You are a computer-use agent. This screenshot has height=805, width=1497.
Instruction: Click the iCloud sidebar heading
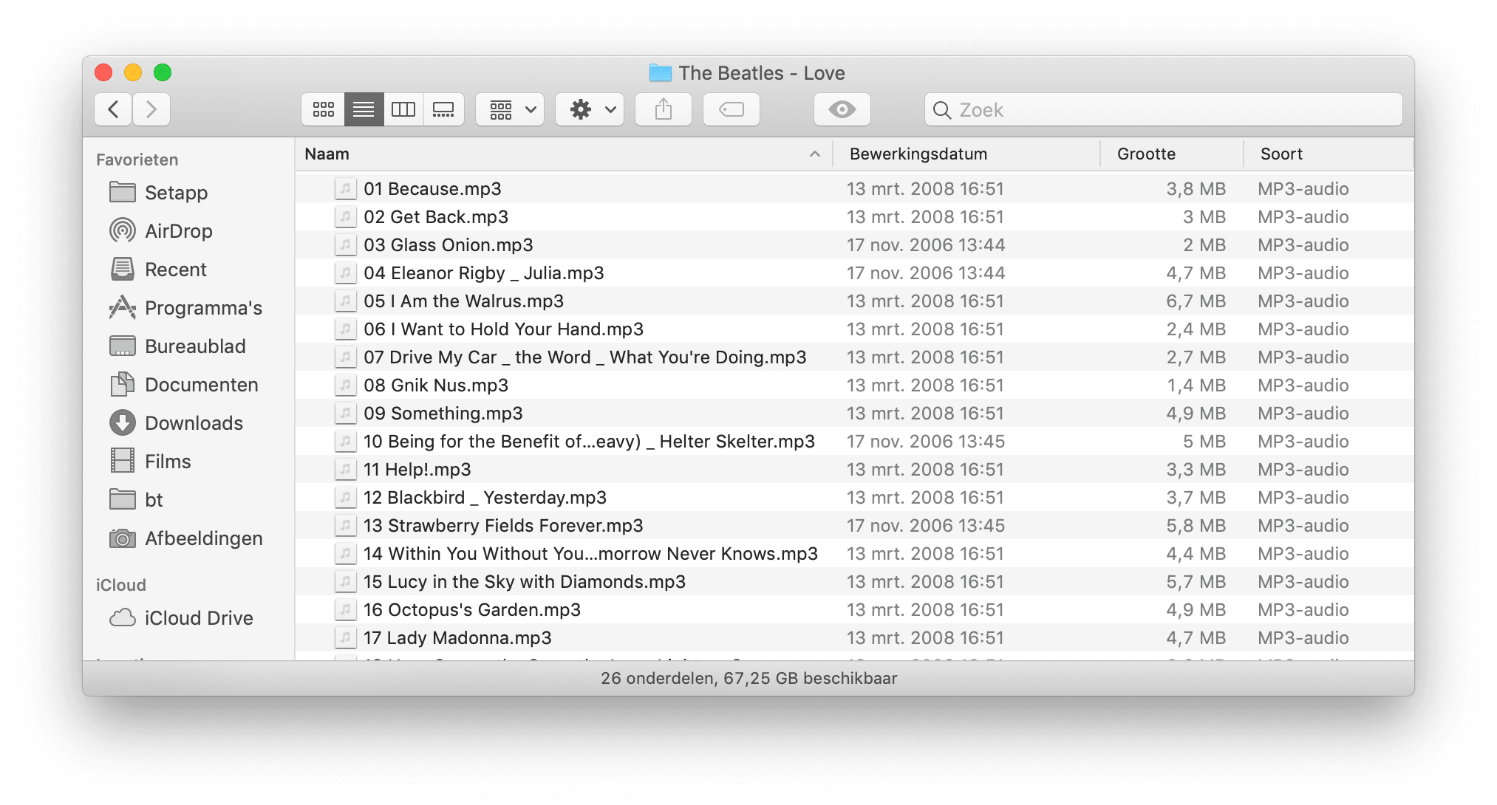pyautogui.click(x=120, y=585)
